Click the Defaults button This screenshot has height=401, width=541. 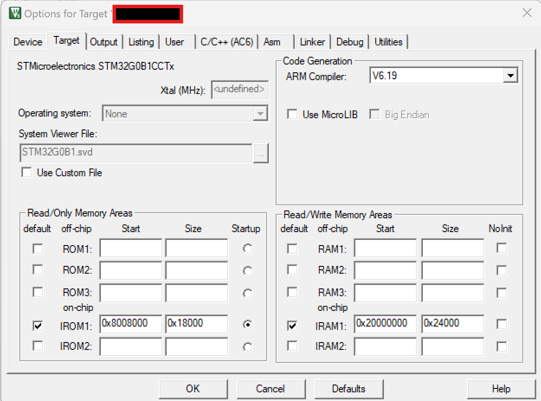point(349,388)
